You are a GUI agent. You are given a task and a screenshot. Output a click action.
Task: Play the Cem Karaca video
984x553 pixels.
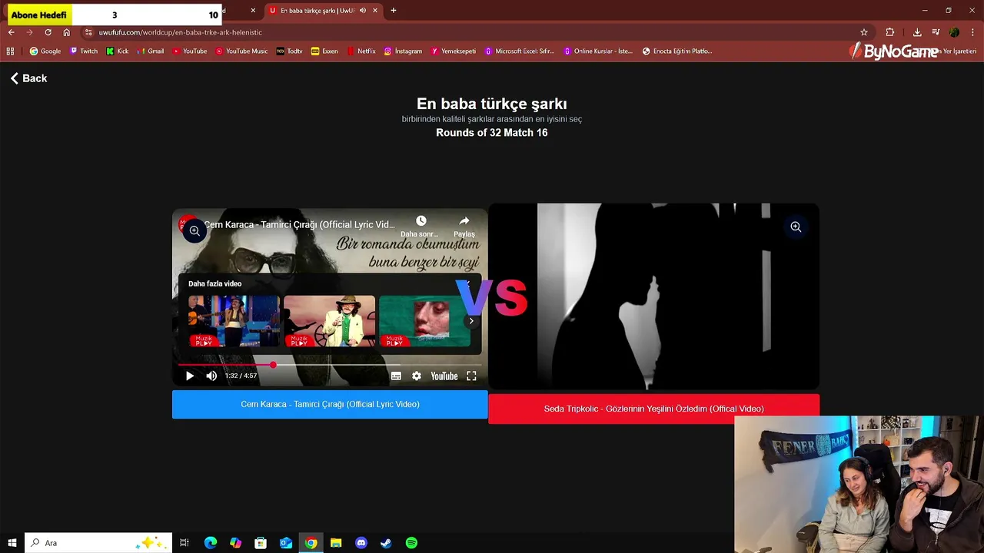190,376
